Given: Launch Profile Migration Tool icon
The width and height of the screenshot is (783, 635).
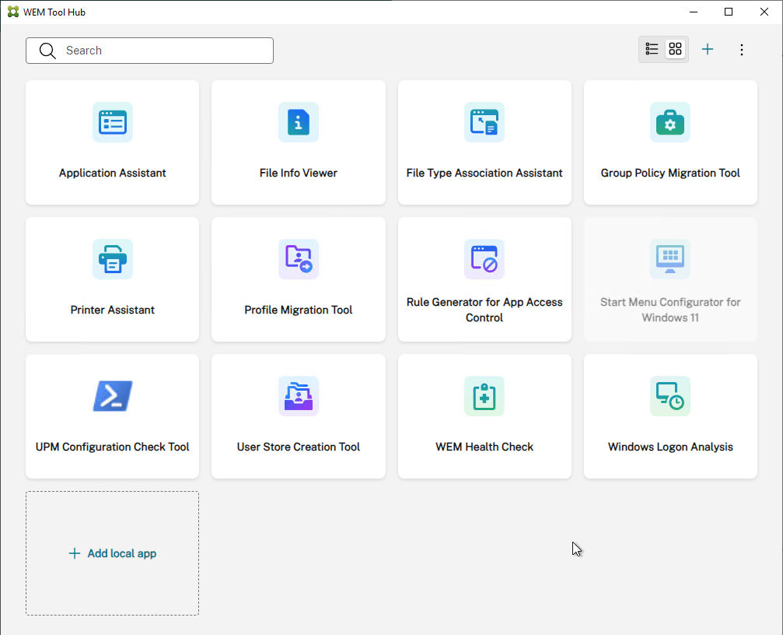Looking at the screenshot, I should [299, 259].
